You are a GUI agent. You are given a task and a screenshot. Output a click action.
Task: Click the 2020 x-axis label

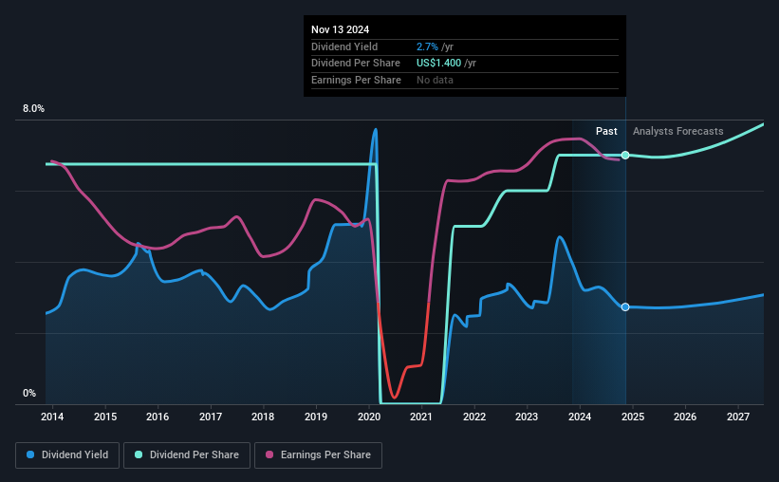click(x=369, y=417)
